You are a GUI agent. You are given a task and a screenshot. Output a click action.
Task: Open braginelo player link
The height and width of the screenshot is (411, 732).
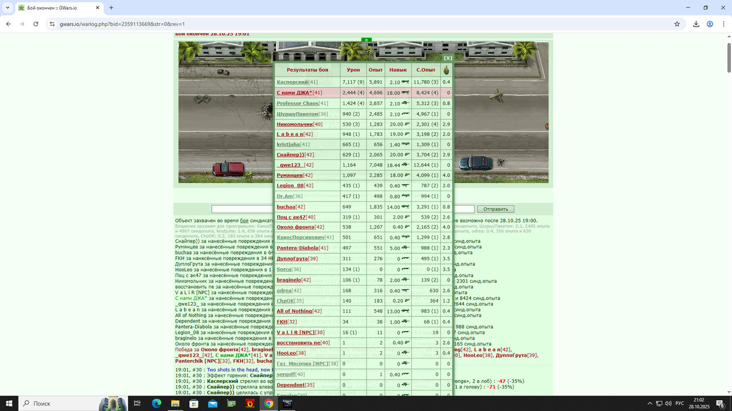[289, 280]
